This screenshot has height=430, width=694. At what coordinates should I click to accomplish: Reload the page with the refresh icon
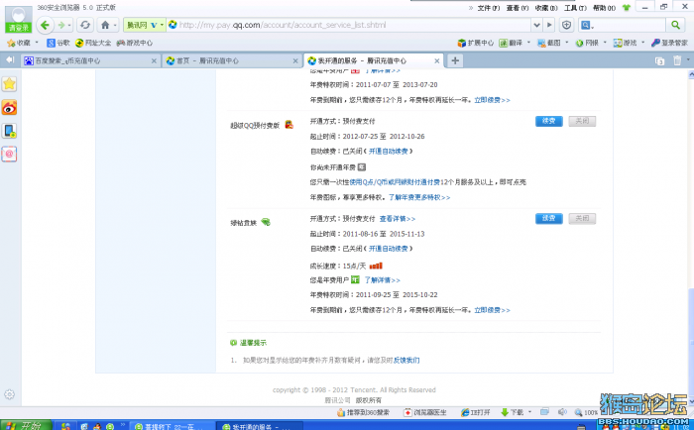pyautogui.click(x=85, y=25)
